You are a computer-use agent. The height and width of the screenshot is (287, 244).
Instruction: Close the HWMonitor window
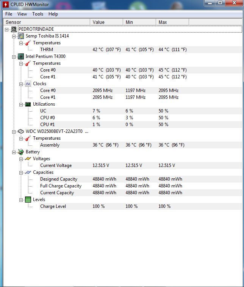click(234, 3)
